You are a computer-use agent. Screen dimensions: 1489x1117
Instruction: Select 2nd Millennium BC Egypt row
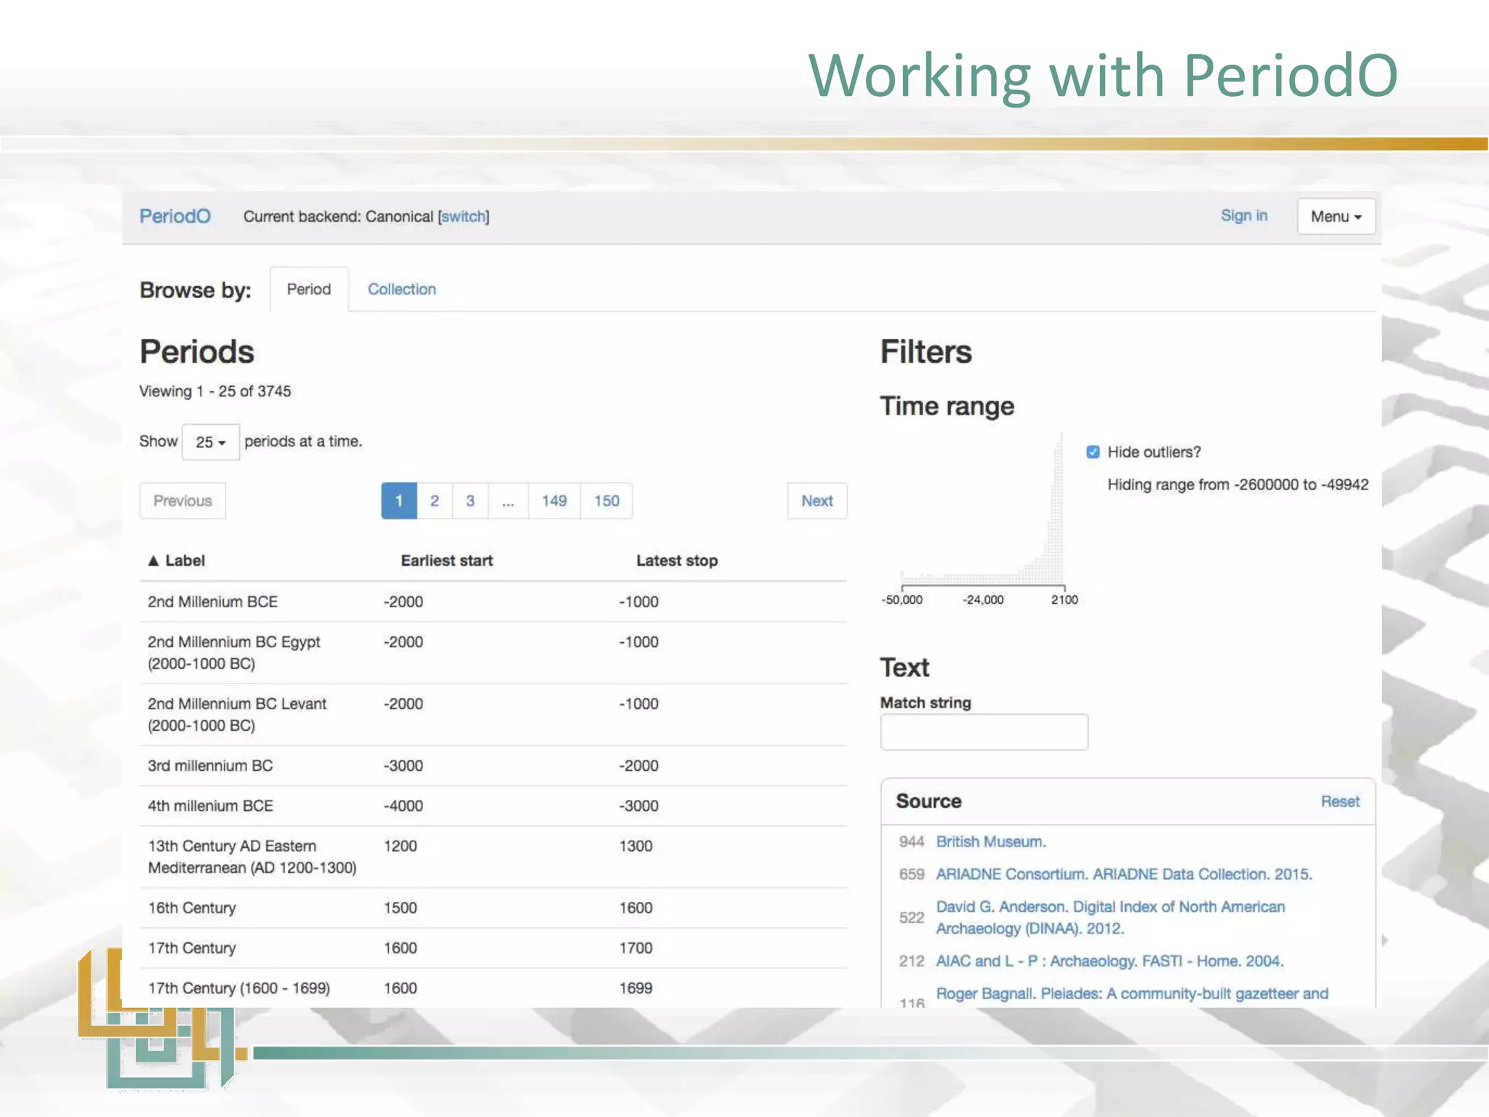coord(493,652)
